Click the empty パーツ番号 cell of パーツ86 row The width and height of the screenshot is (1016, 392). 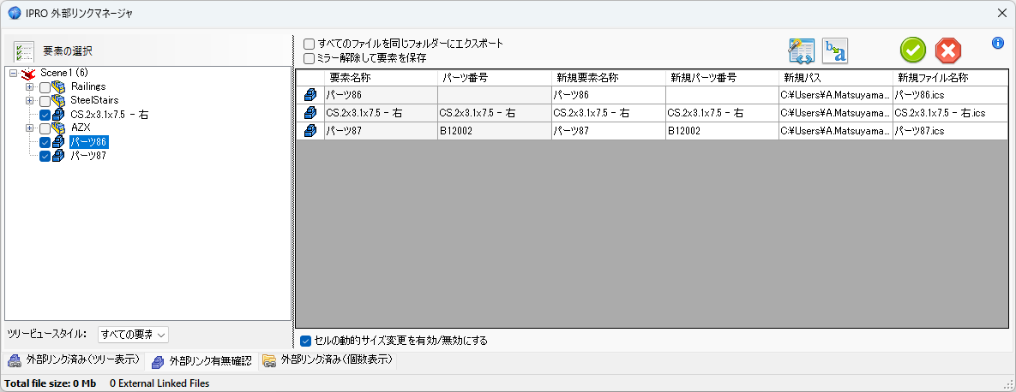coord(494,95)
